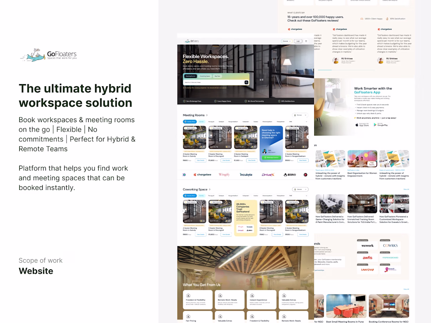Viewport: 431px width, 323px height.
Task: Expand the Coworking Space area chips chevron
Action: (306, 196)
